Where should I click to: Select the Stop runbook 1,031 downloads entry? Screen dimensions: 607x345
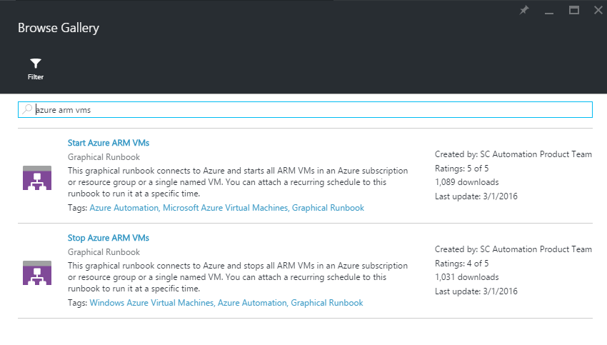tap(467, 277)
